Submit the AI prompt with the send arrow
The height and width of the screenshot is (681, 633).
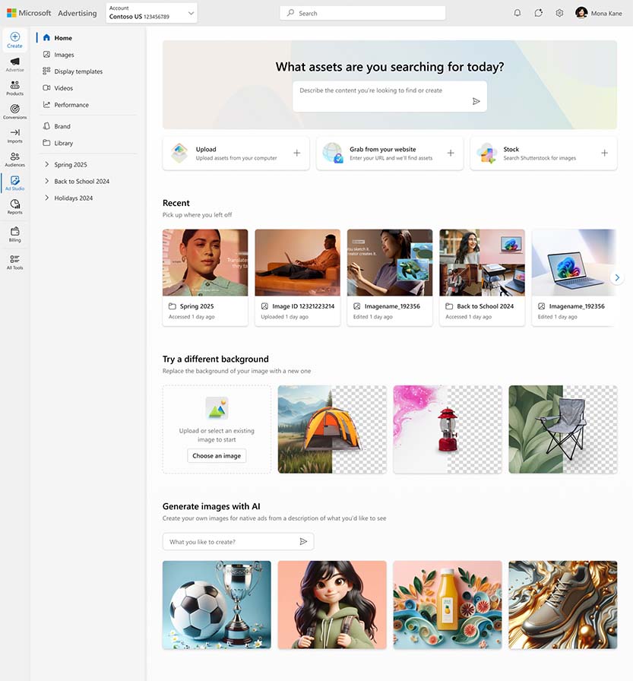(303, 541)
